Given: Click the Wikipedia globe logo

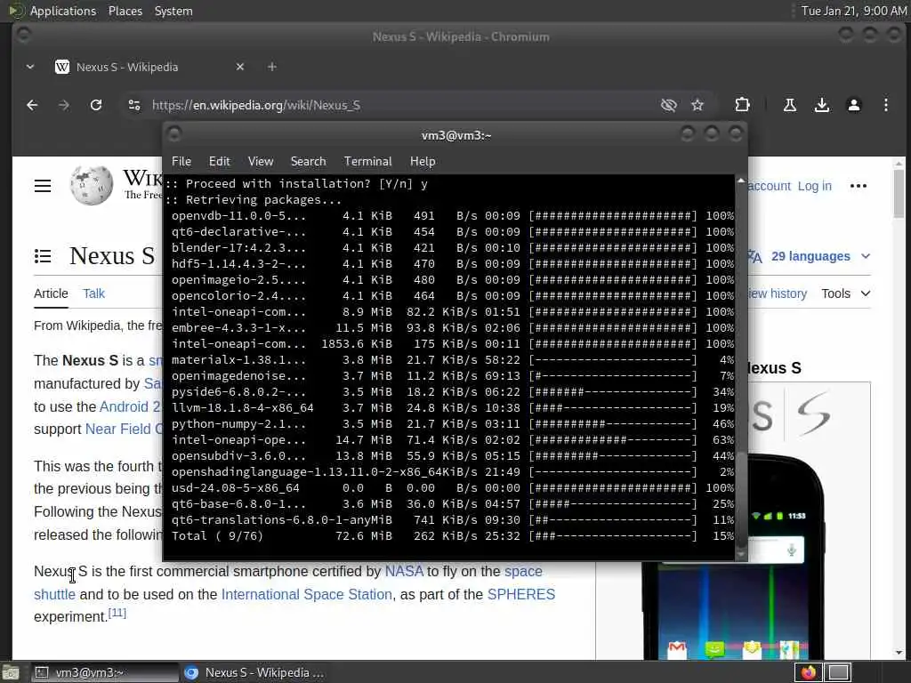Looking at the screenshot, I should (92, 185).
